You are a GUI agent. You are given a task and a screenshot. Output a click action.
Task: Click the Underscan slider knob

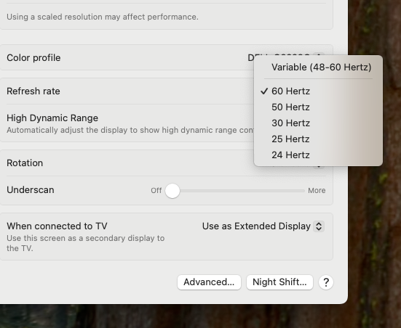[x=172, y=191]
